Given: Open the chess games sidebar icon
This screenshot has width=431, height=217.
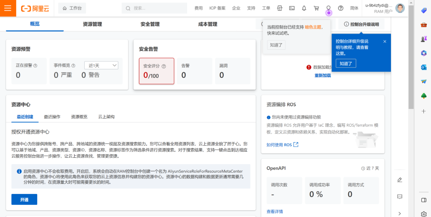Looking at the screenshot, I should 424,39.
